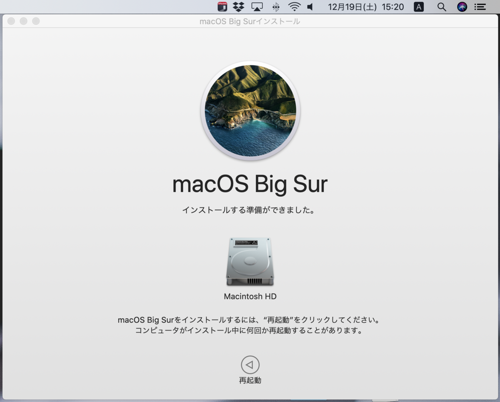
Task: Click the window title 'macOS Big Surインストール'
Action: pos(250,21)
